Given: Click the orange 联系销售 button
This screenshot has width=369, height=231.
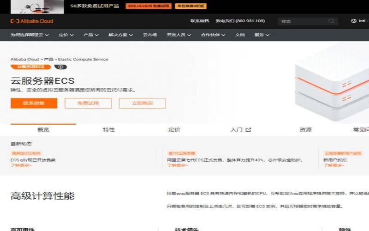Looking at the screenshot, I should pos(34,103).
